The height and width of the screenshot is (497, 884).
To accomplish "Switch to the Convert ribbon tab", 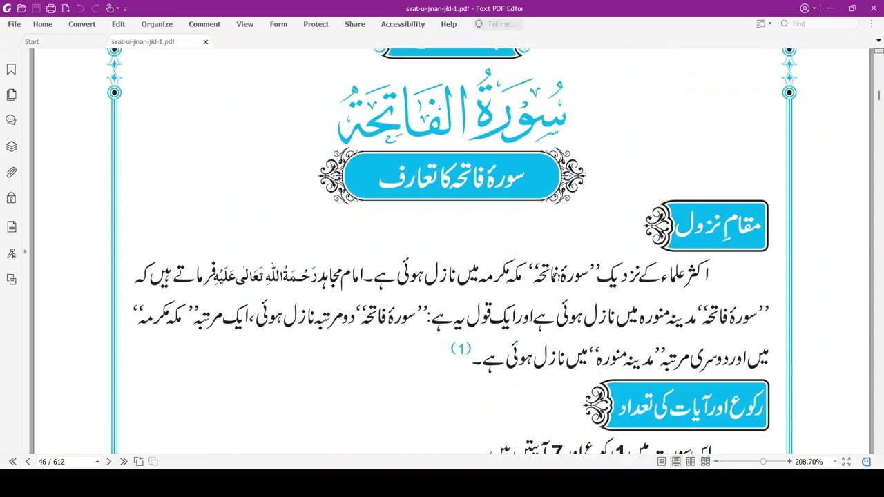I will click(x=82, y=24).
